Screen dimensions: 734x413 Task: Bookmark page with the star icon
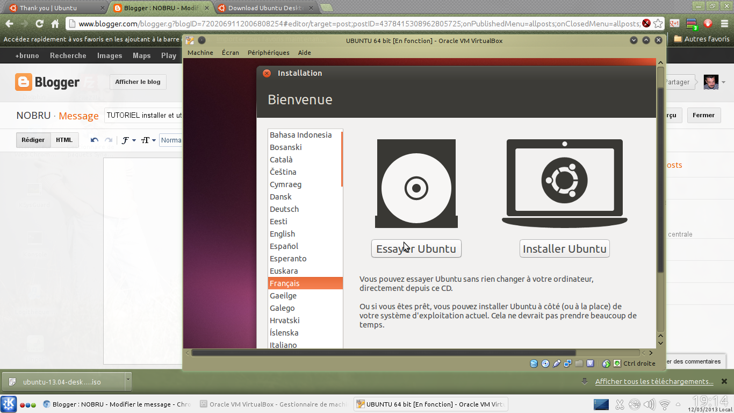point(658,24)
